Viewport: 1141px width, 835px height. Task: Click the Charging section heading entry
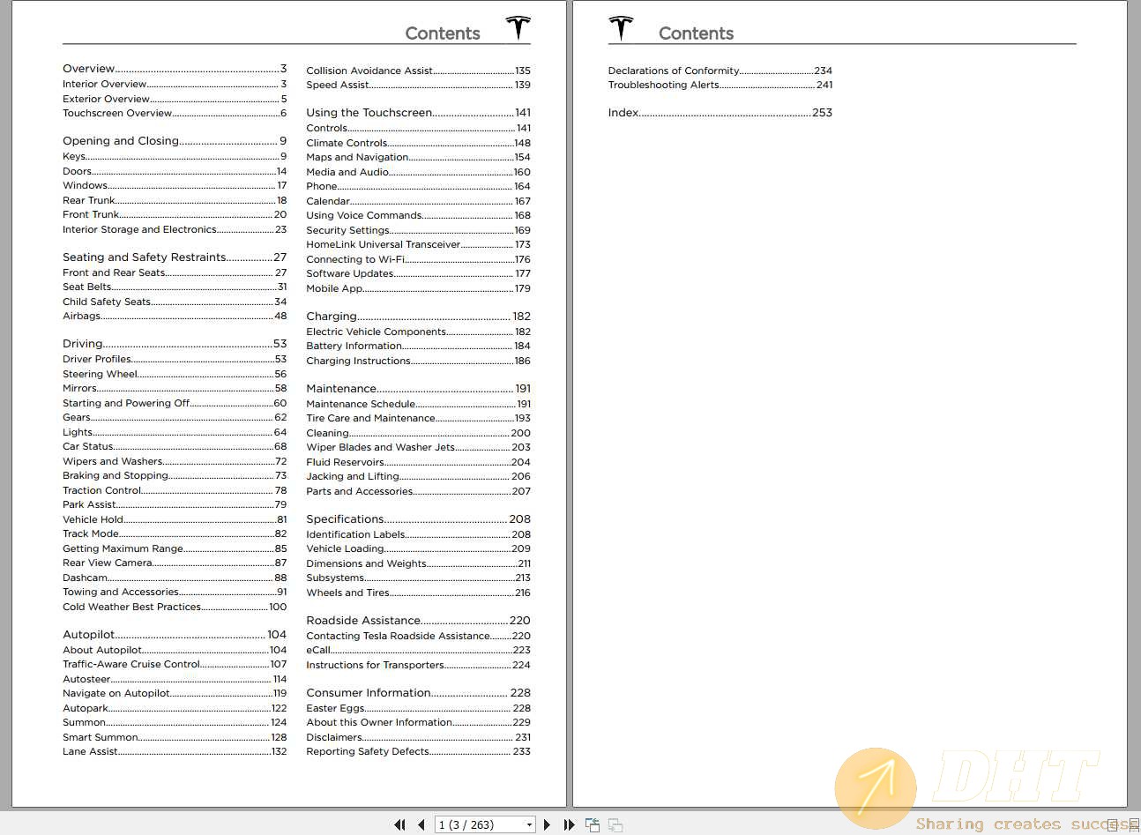click(x=418, y=317)
